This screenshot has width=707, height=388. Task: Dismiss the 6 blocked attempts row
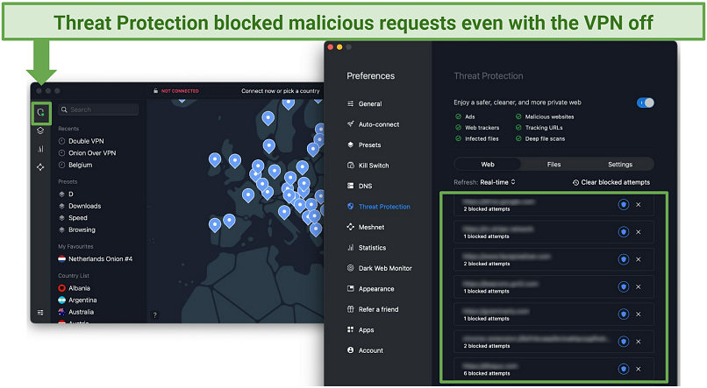(639, 369)
